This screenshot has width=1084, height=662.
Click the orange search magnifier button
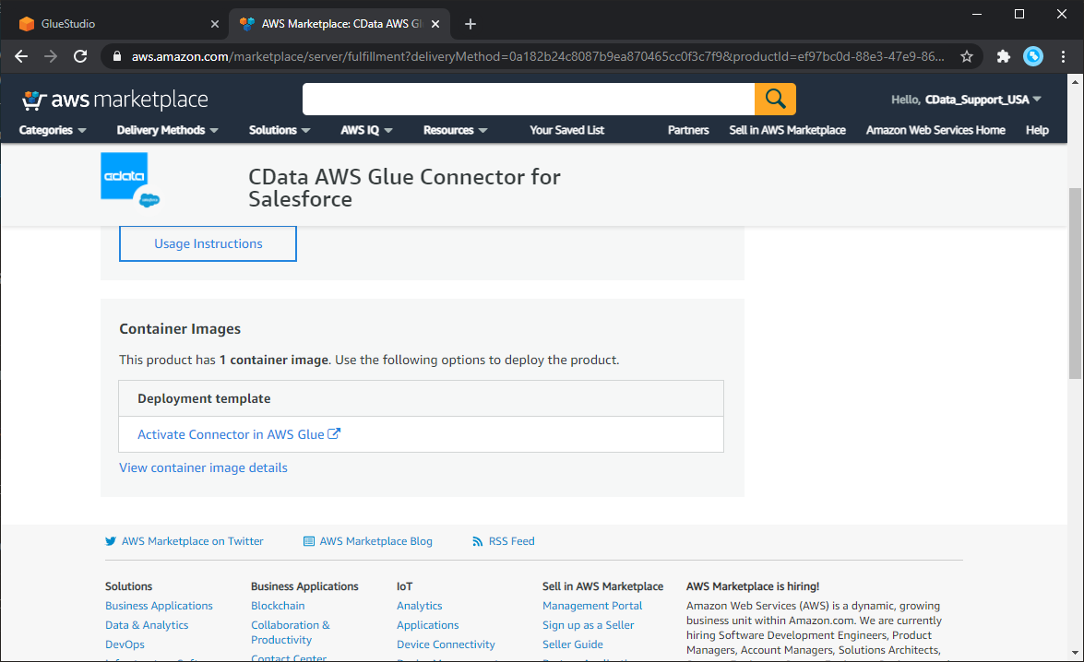pyautogui.click(x=775, y=99)
